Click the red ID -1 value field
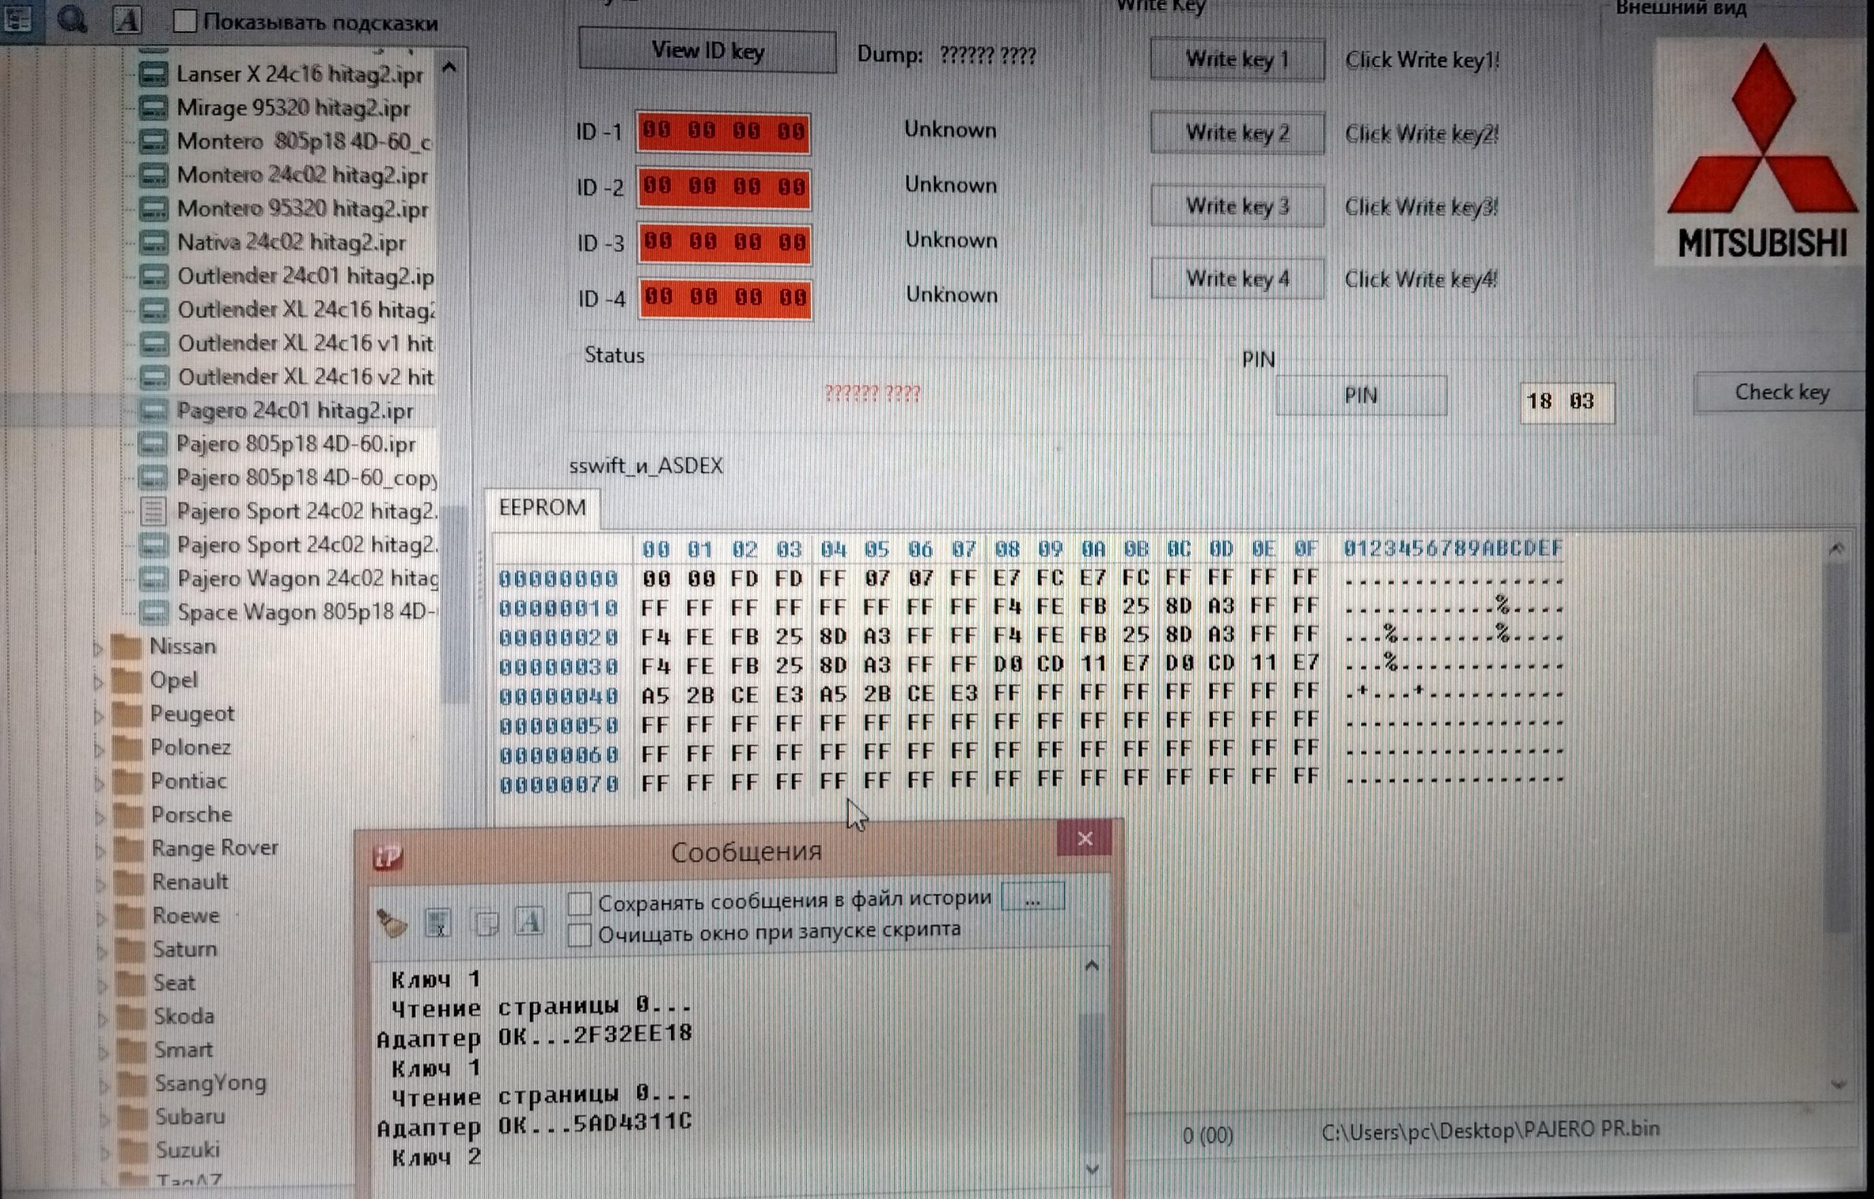 tap(723, 132)
